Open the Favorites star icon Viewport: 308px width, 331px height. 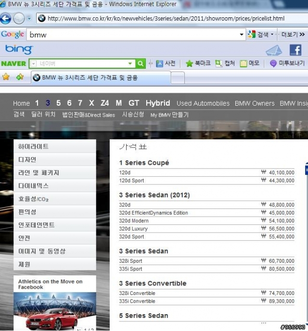click(6, 77)
